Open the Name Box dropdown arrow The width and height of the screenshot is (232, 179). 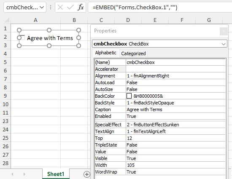pyautogui.click(x=42, y=7)
